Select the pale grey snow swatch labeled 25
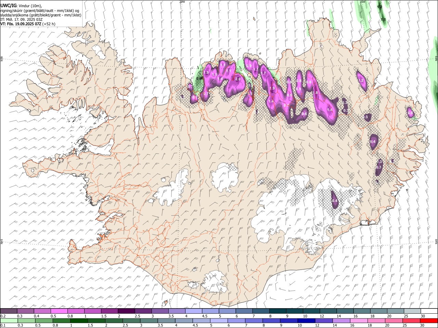Viewport: 438px width, 328px height. [x=412, y=311]
